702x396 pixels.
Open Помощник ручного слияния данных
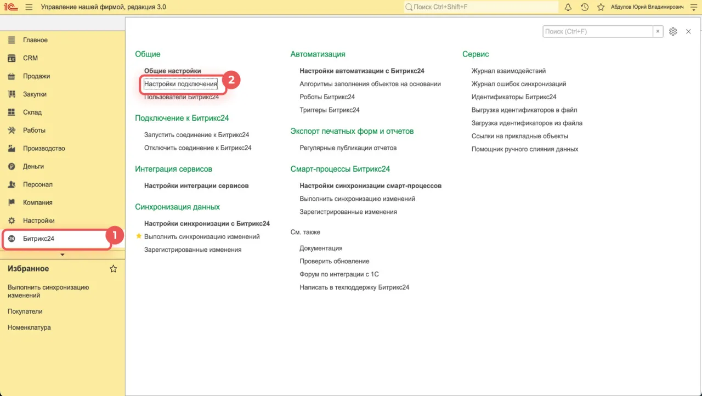pos(525,149)
